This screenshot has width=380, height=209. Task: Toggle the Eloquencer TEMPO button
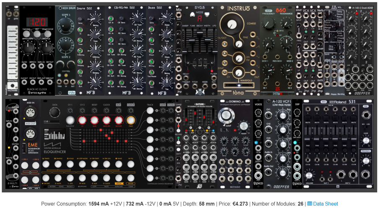[46, 164]
